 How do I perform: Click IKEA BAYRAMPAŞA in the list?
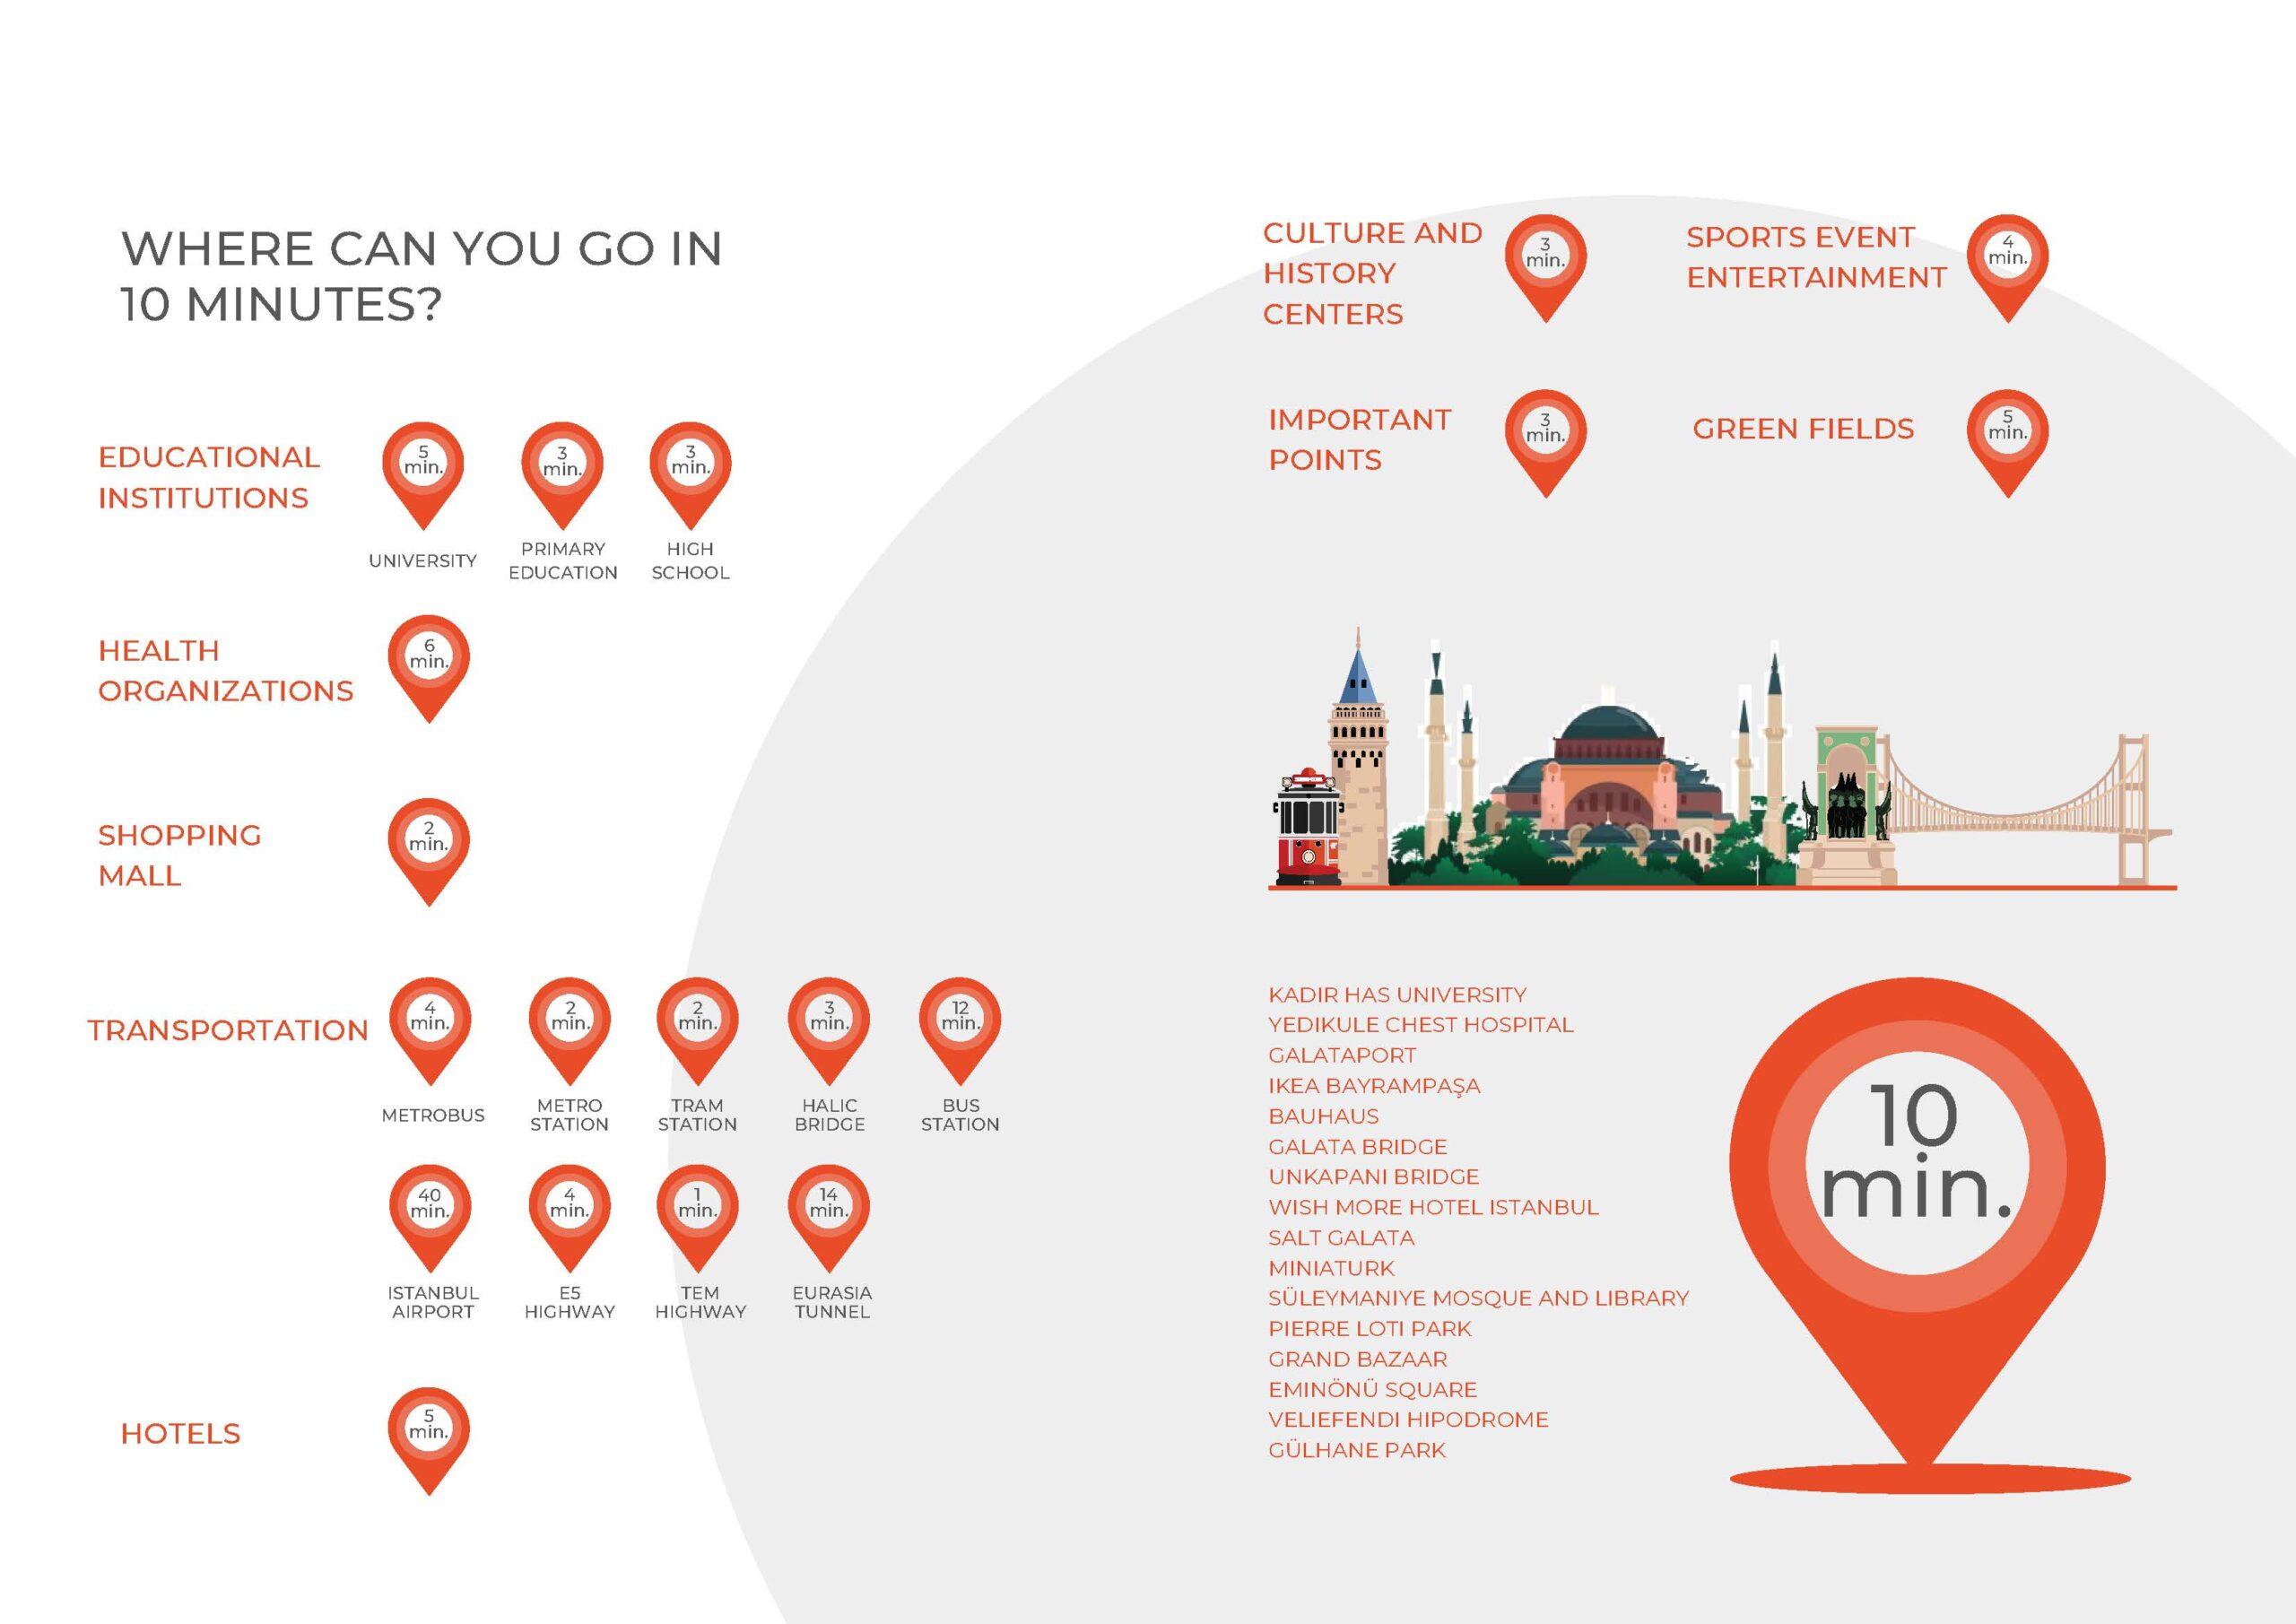point(1374,1086)
